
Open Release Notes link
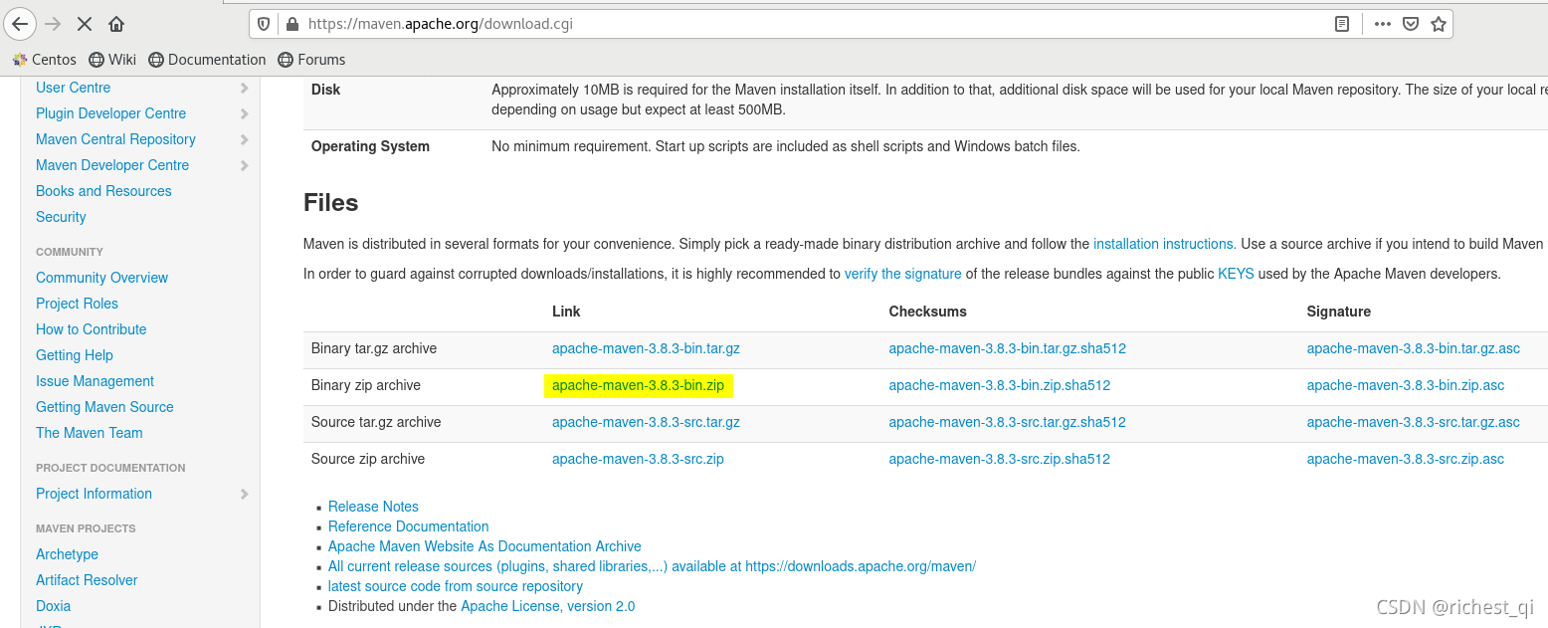(x=373, y=507)
